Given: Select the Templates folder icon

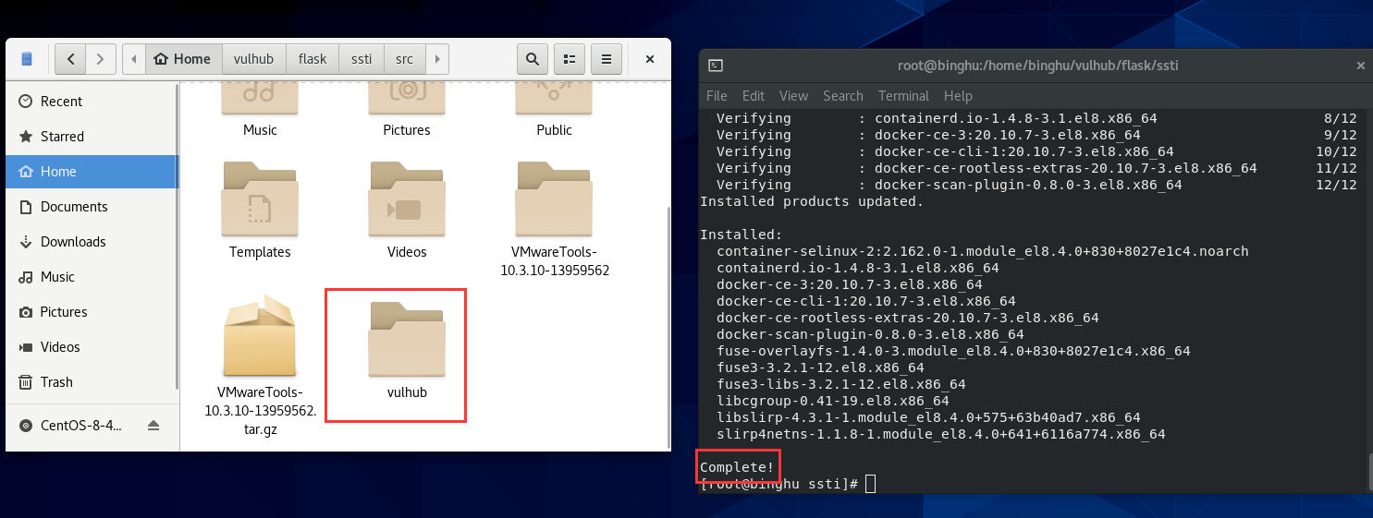Looking at the screenshot, I should pos(260,199).
